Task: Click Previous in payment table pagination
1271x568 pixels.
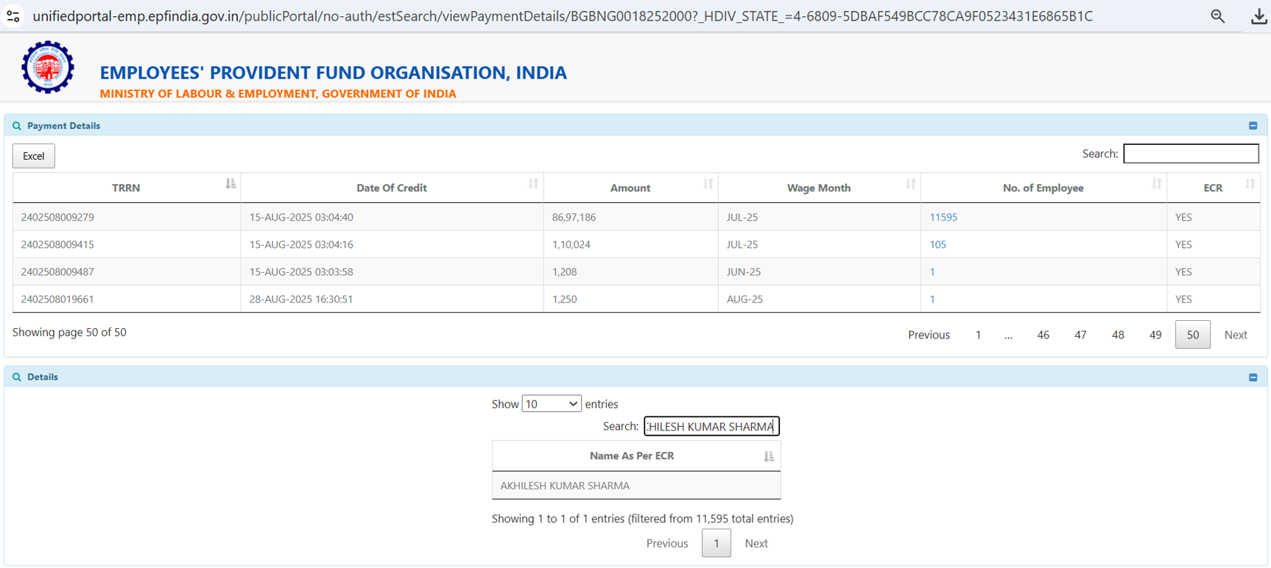Action: [x=928, y=335]
